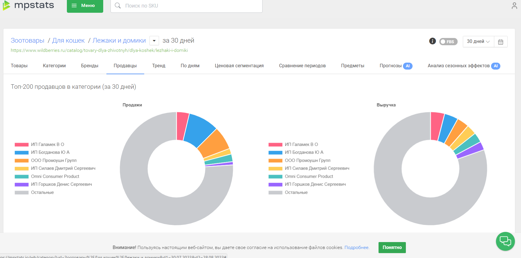Open the live chat widget
The image size is (521, 258).
click(505, 241)
